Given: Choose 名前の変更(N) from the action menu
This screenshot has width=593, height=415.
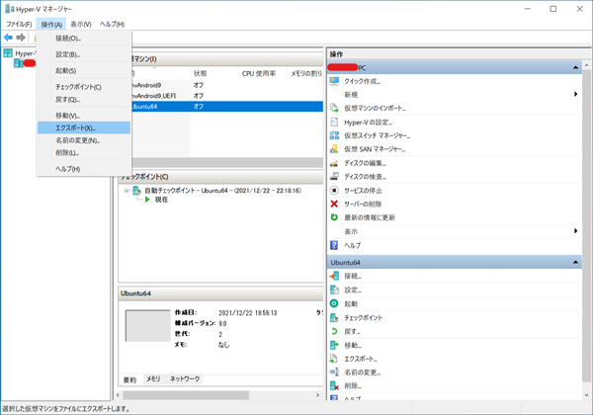Looking at the screenshot, I should pyautogui.click(x=84, y=140).
